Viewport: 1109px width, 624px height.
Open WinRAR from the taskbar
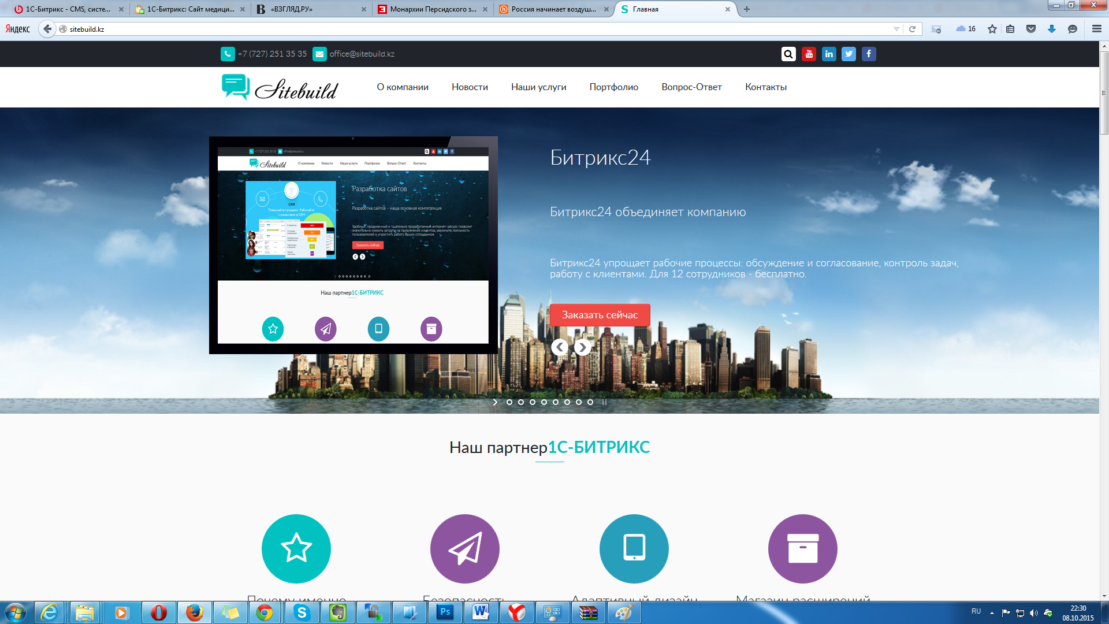tap(588, 612)
